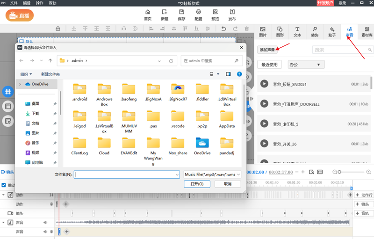Play the 音效_开关_26 sound

(264, 144)
